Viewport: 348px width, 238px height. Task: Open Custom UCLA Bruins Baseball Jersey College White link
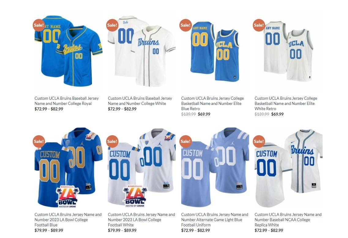(x=140, y=101)
